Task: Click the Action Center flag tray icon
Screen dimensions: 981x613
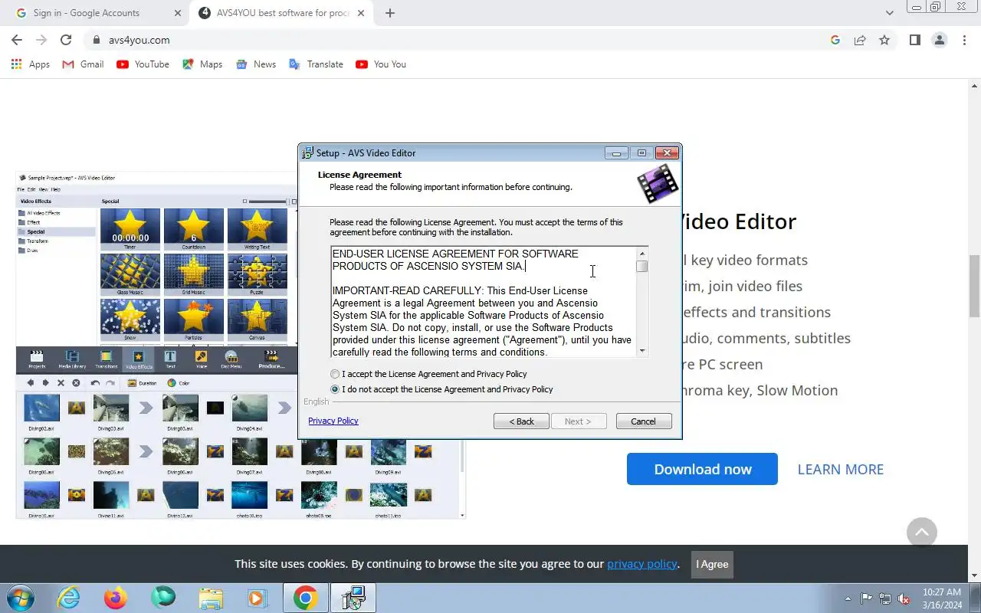Action: pos(867,598)
